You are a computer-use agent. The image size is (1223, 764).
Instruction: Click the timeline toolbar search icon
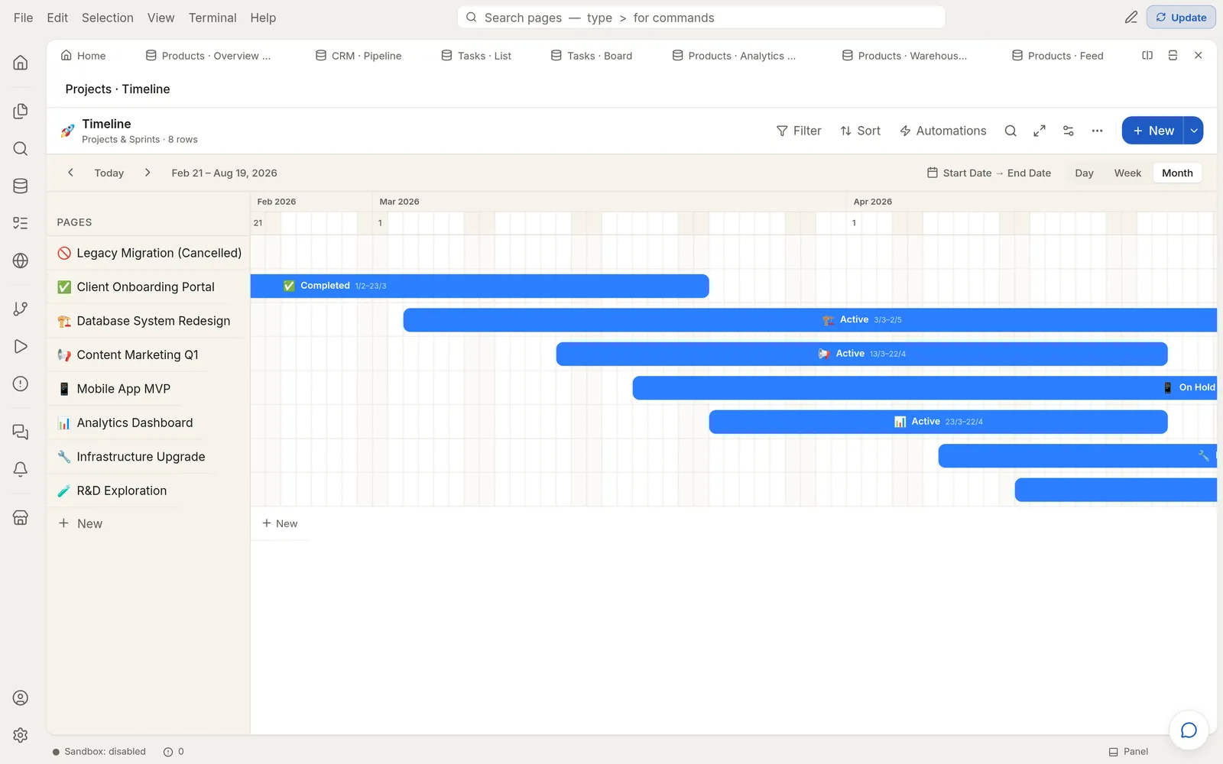click(x=1011, y=131)
